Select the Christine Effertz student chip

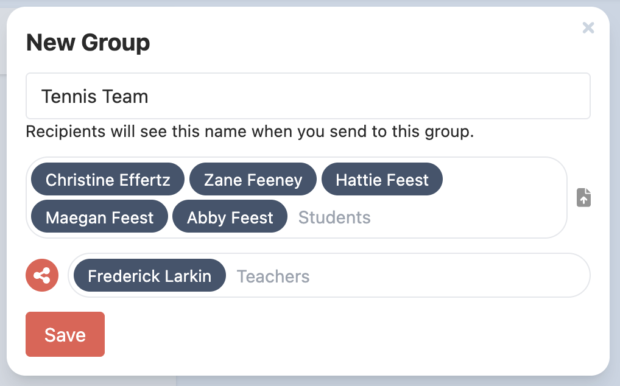coord(107,180)
